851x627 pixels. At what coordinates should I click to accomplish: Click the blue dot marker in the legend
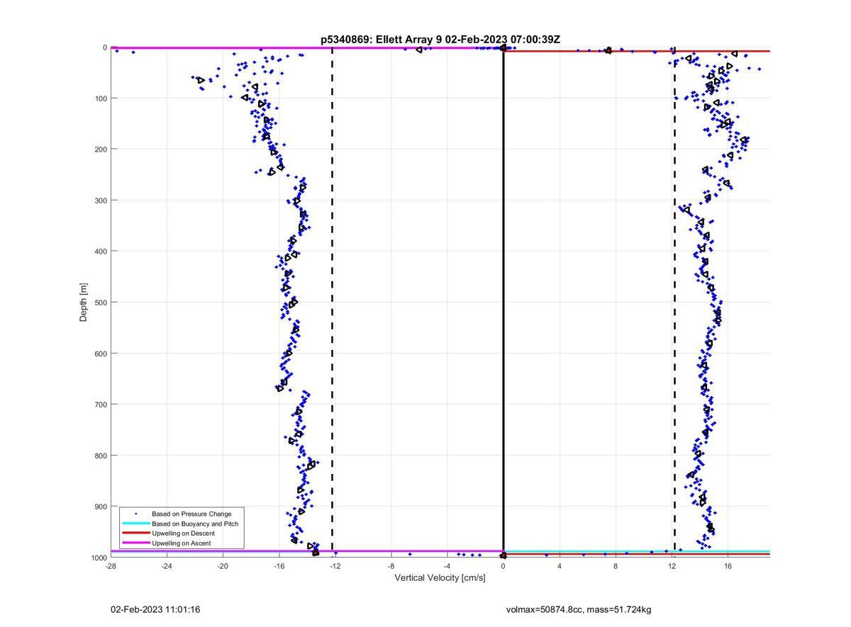point(135,514)
